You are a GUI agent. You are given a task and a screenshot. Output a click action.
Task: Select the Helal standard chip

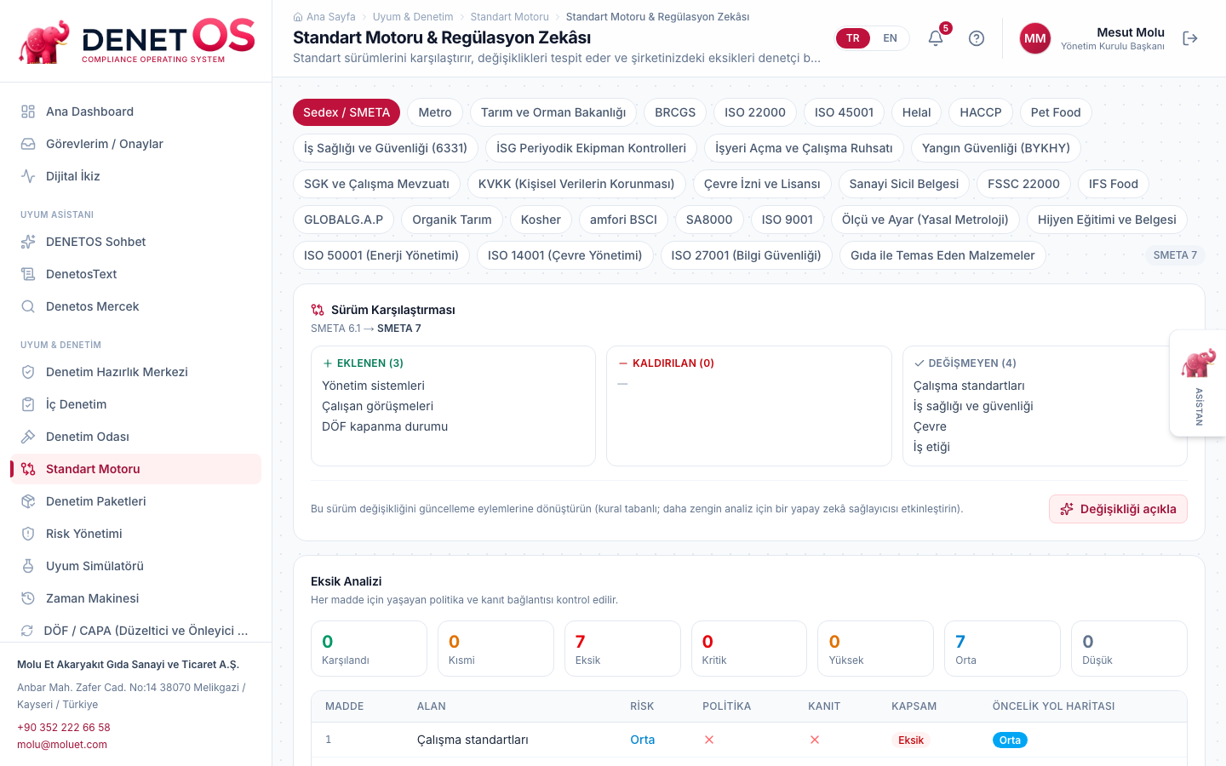coord(916,112)
